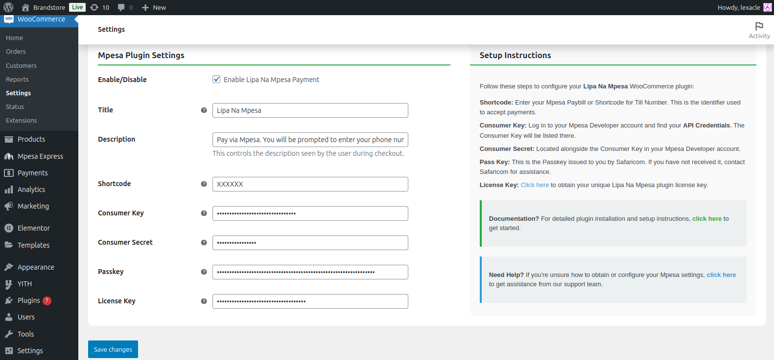Open WooCommerce Reports submenu item

(x=17, y=79)
